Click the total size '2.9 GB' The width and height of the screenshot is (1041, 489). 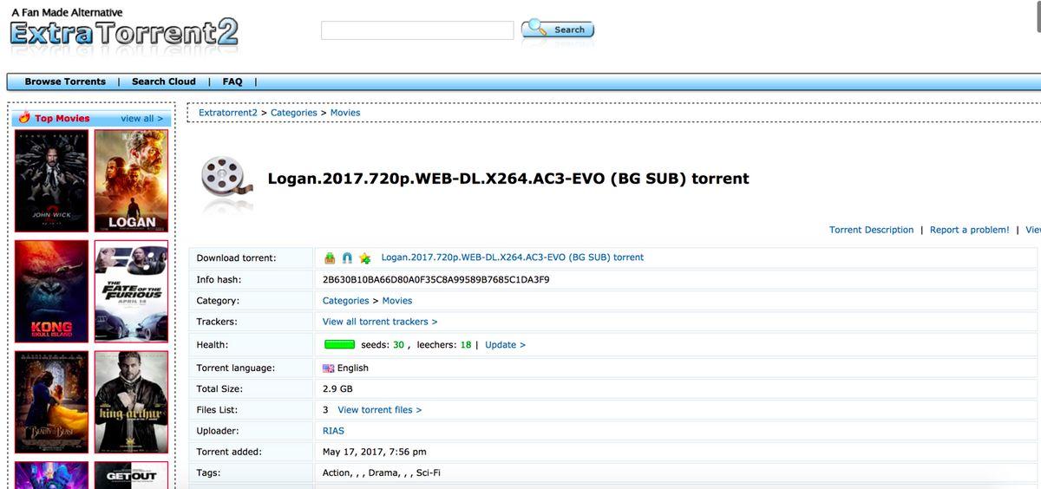[x=337, y=389]
